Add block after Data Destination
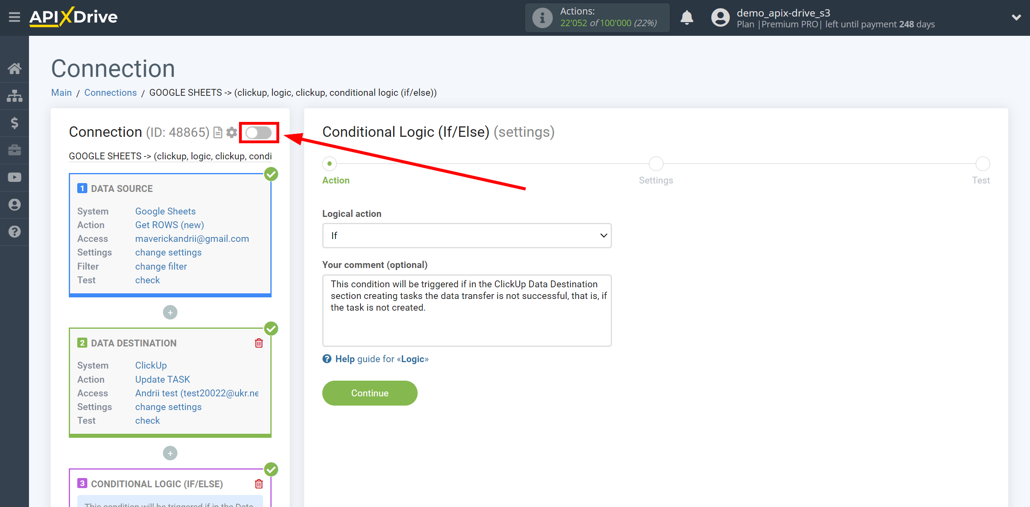Screen dimensions: 1030x507 [170, 453]
